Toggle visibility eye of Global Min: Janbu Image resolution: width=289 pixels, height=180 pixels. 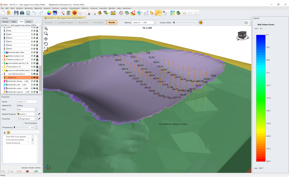(x=35, y=88)
